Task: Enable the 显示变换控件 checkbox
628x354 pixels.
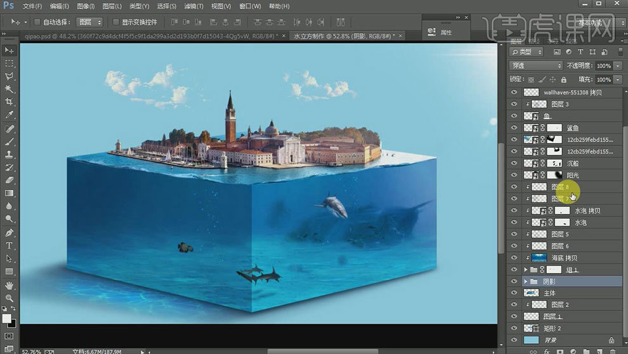Action: [x=116, y=22]
